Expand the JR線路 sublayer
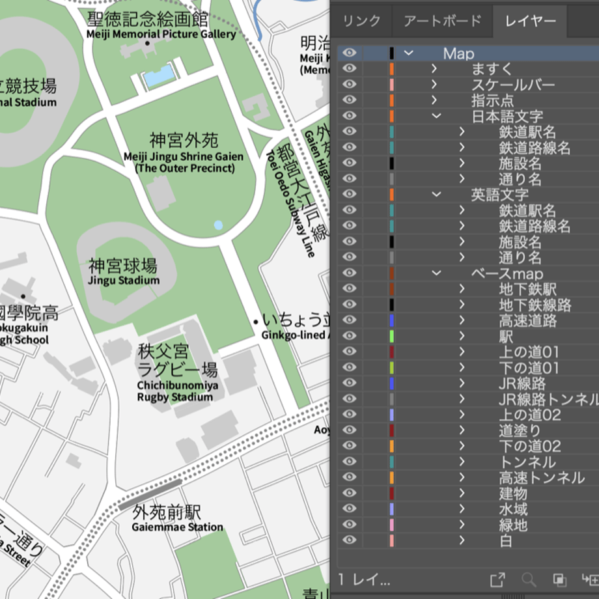This screenshot has height=599, width=599. [462, 383]
